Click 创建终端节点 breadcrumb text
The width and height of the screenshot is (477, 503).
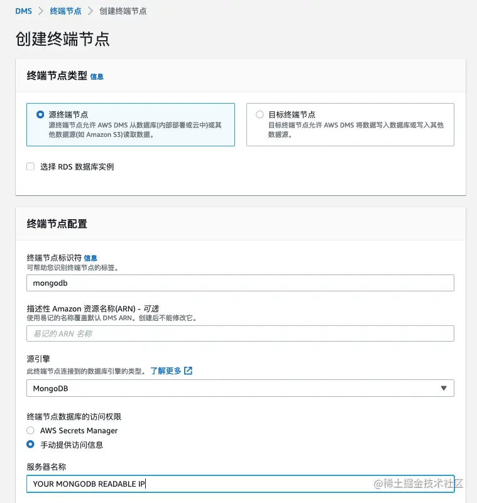point(123,11)
